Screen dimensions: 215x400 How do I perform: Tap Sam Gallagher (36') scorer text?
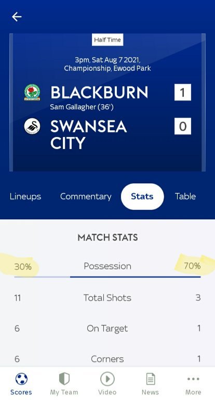coord(82,107)
